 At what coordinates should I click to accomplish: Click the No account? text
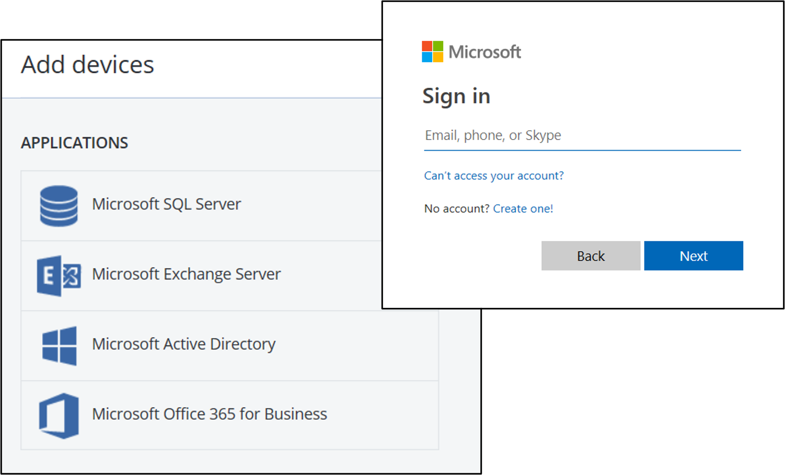tap(456, 208)
